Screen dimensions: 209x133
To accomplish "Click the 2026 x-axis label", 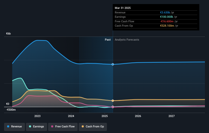I will [x=138, y=116].
